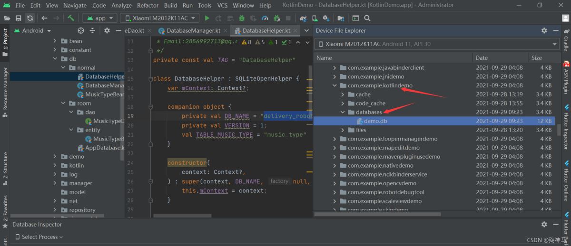
Task: Click the Sync Project with Gradle Files icon
Action: point(303,18)
